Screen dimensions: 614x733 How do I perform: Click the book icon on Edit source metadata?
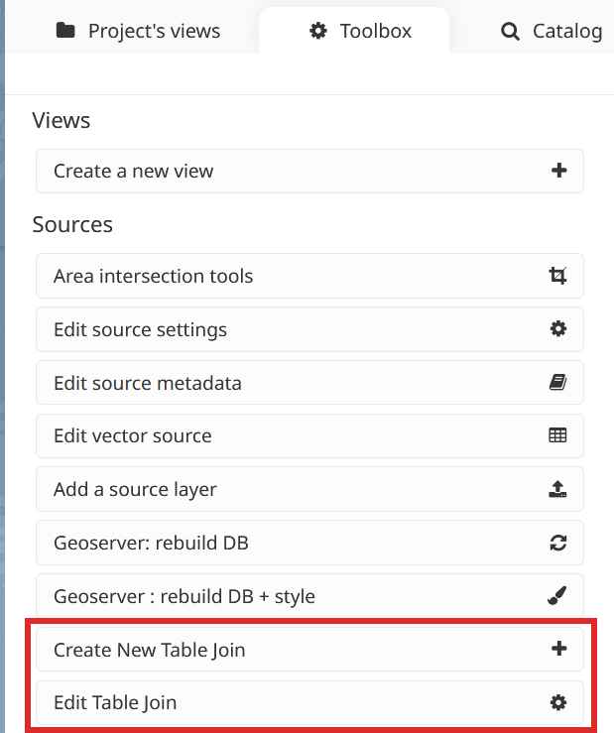point(558,383)
